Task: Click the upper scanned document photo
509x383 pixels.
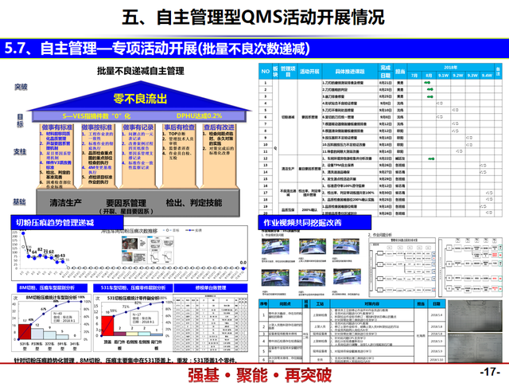Action: pyautogui.click(x=475, y=315)
